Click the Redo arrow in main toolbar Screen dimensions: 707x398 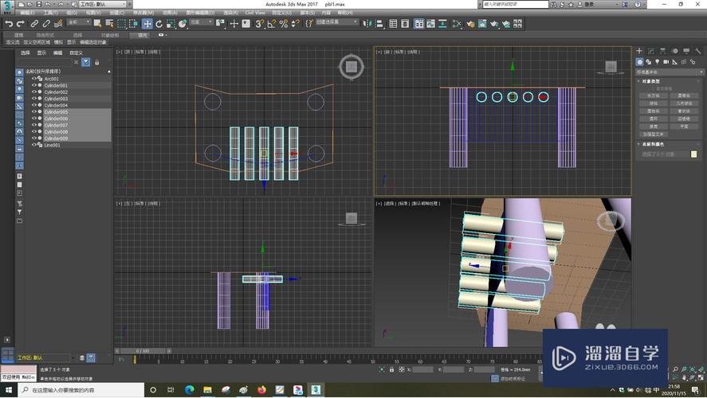pos(20,24)
